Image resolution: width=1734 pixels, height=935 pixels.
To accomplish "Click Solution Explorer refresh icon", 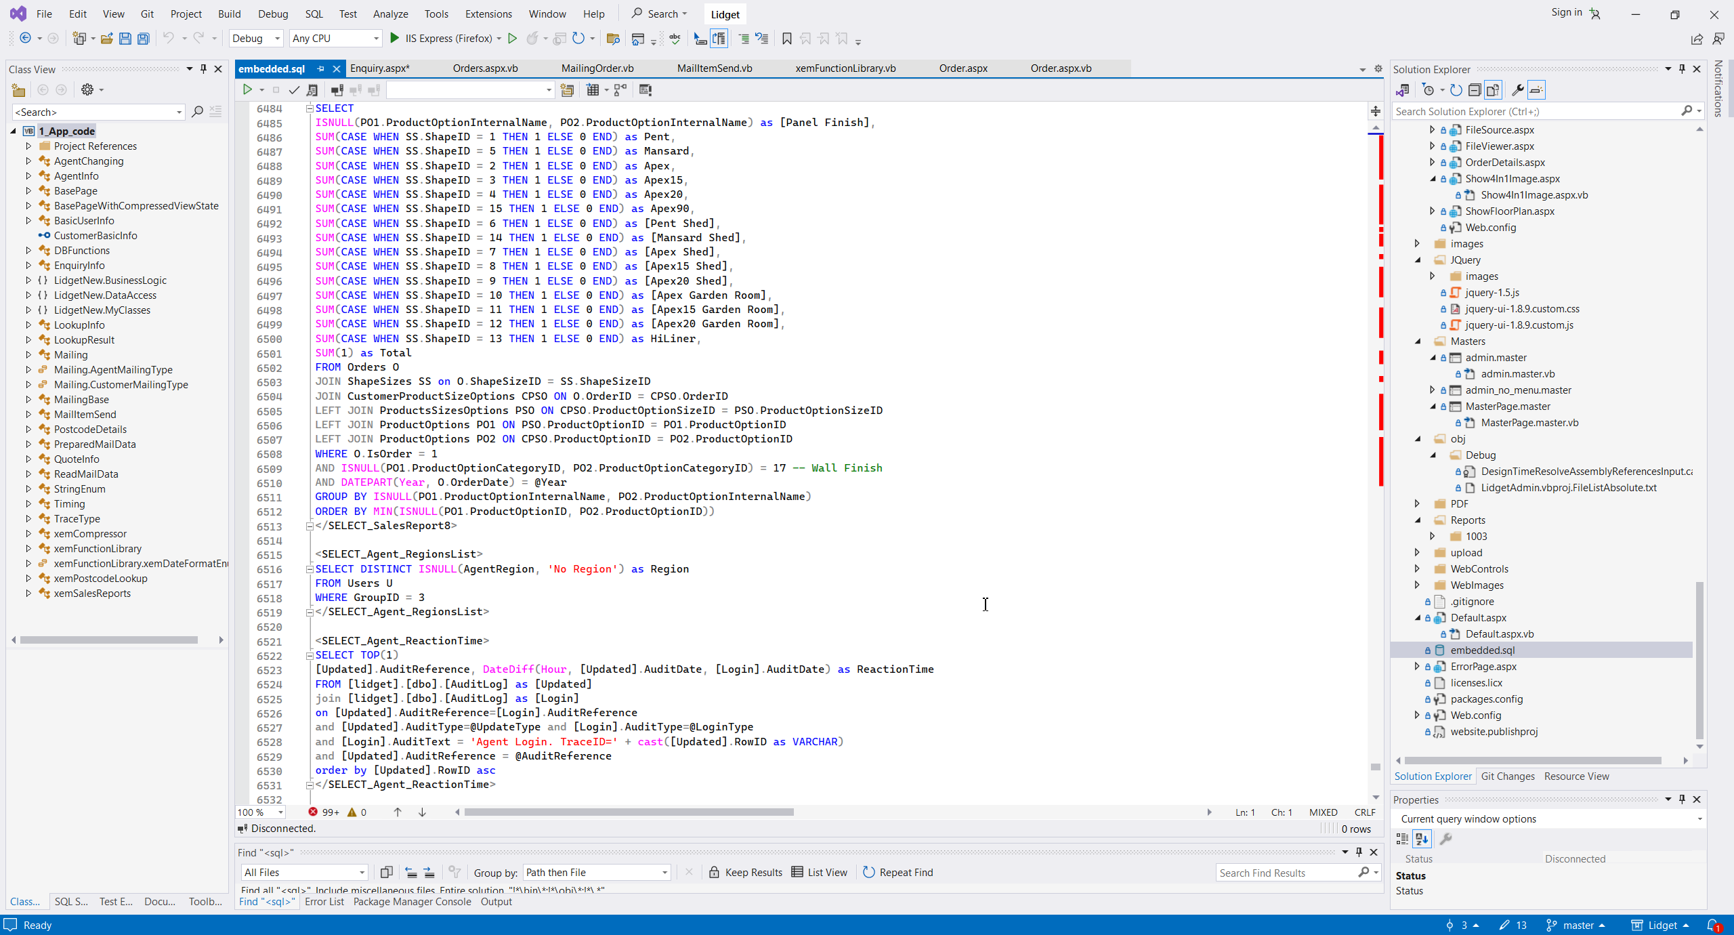I will coord(1456,89).
